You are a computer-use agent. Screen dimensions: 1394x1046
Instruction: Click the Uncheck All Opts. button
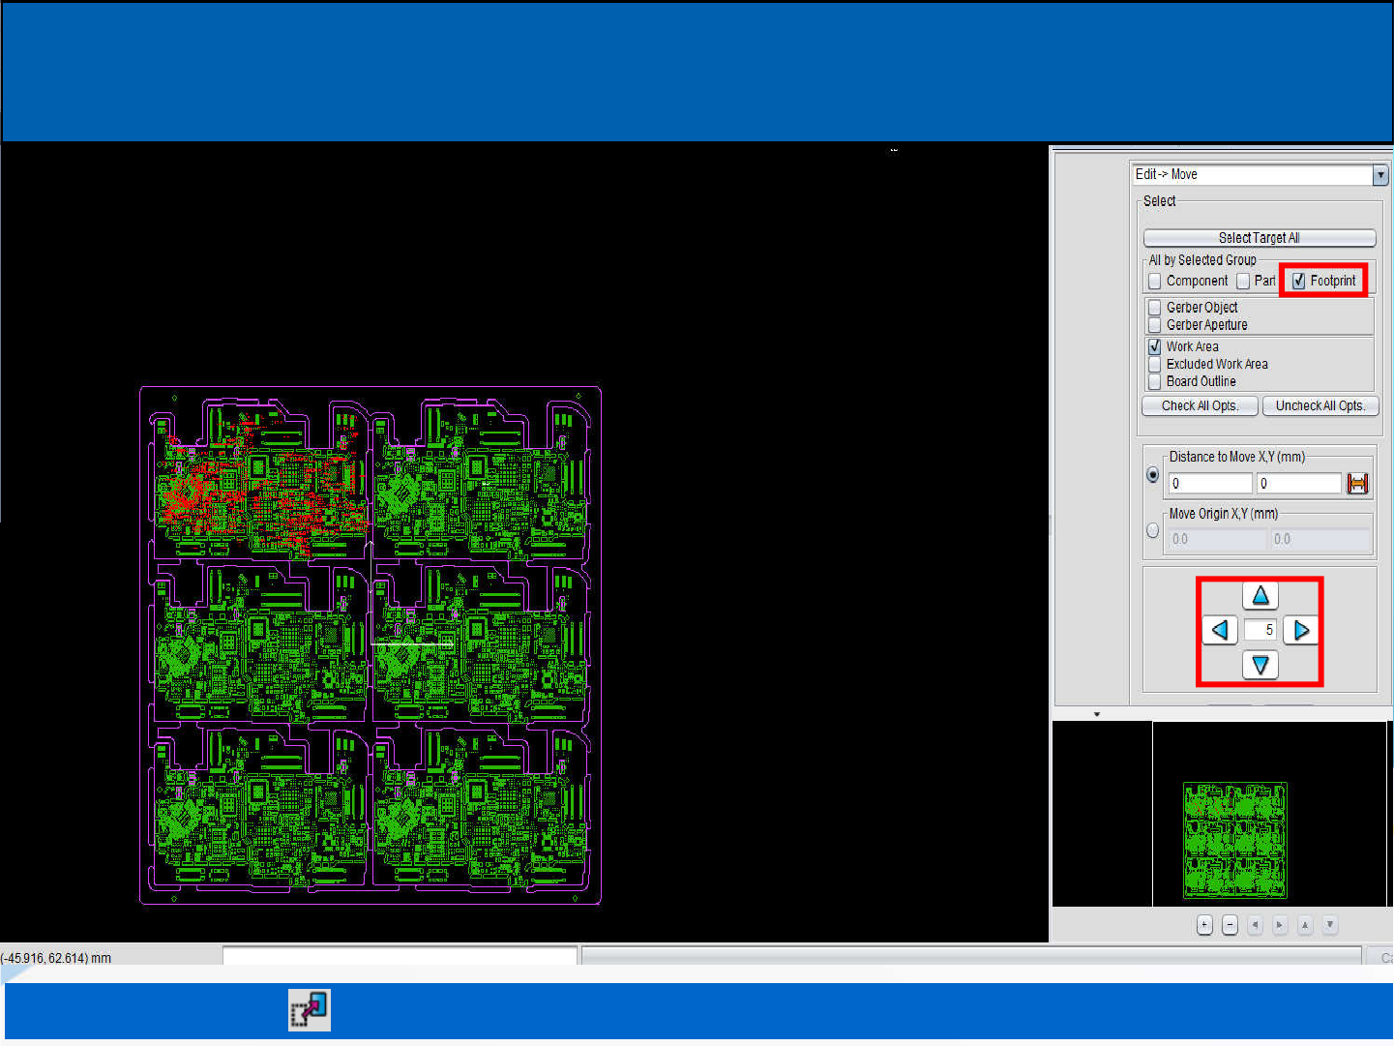coord(1320,406)
